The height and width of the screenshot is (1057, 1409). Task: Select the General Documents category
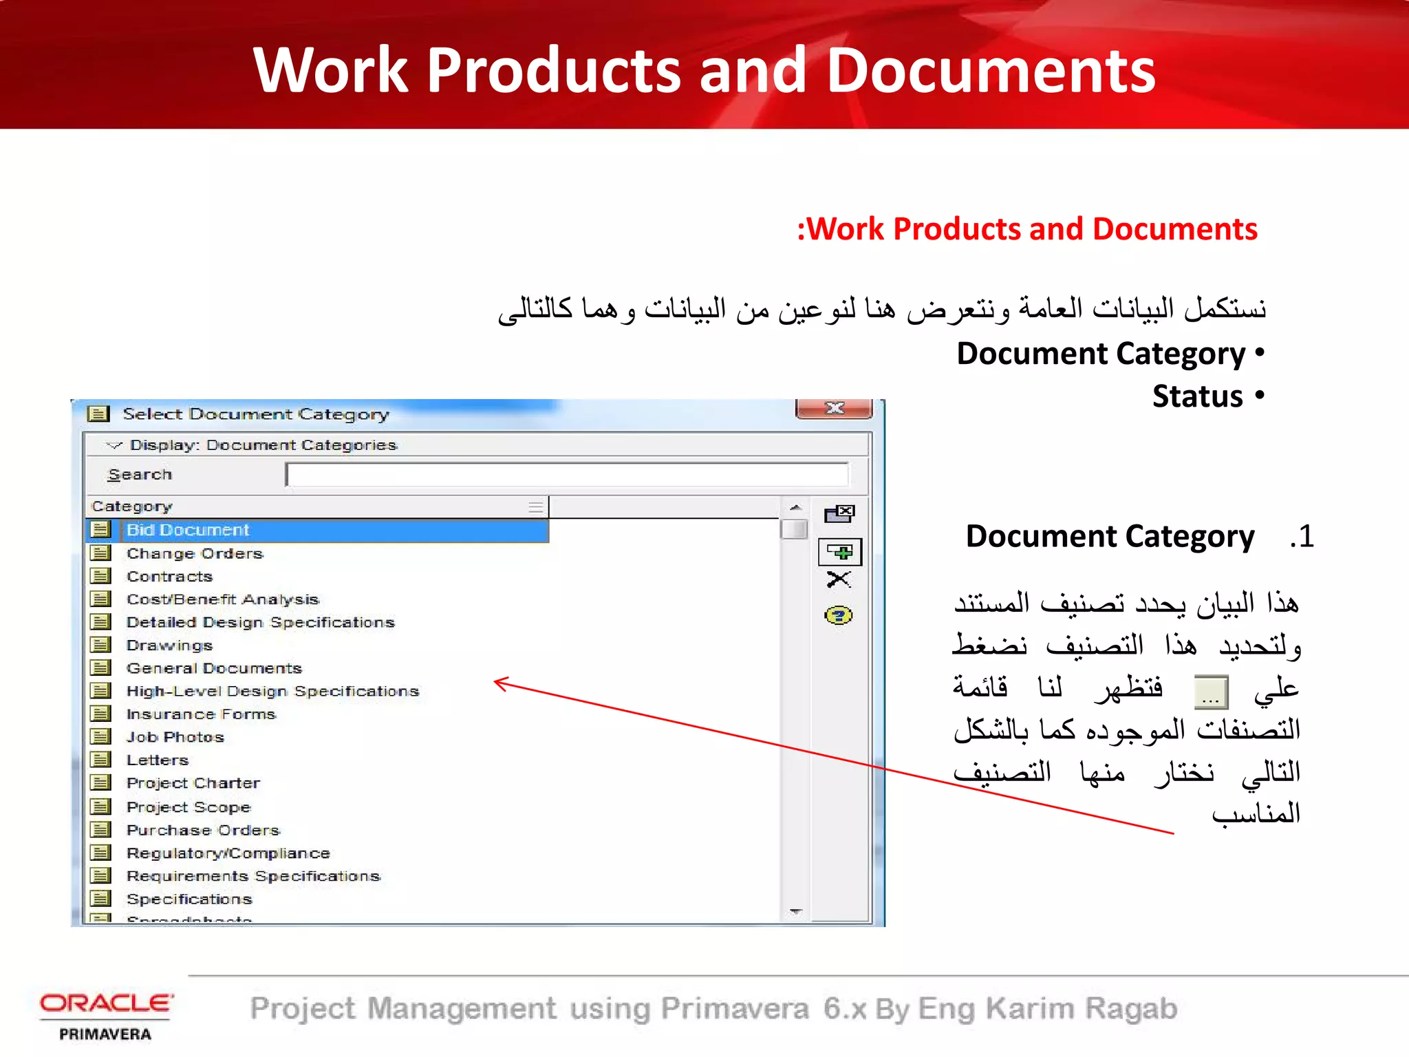(214, 668)
